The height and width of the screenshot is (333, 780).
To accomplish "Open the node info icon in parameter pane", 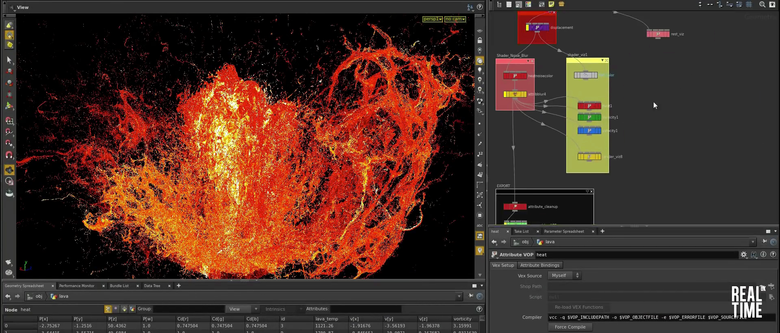I will 763,255.
